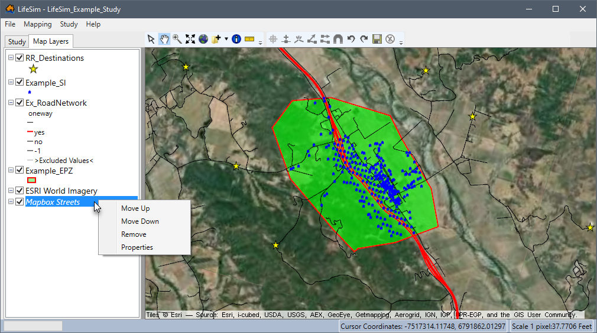
Task: Click the zoom to full extent icon
Action: tap(190, 39)
